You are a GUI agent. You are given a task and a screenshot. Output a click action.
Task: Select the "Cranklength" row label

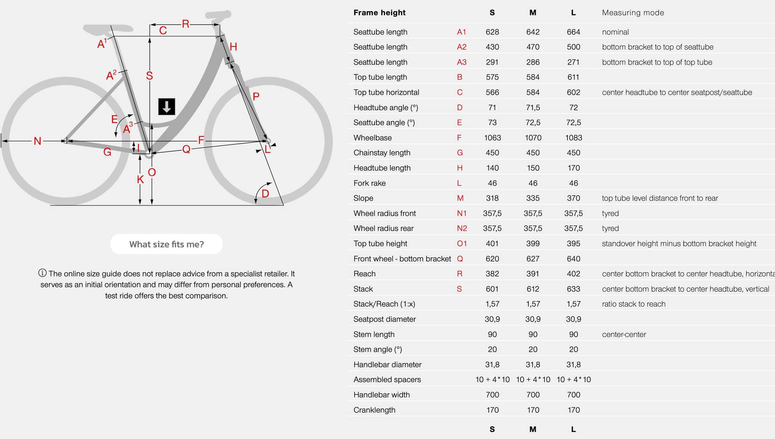point(374,410)
